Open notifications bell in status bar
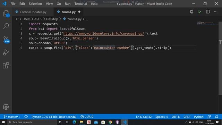Viewport: 222px width, 125px height. pyautogui.click(x=216, y=117)
